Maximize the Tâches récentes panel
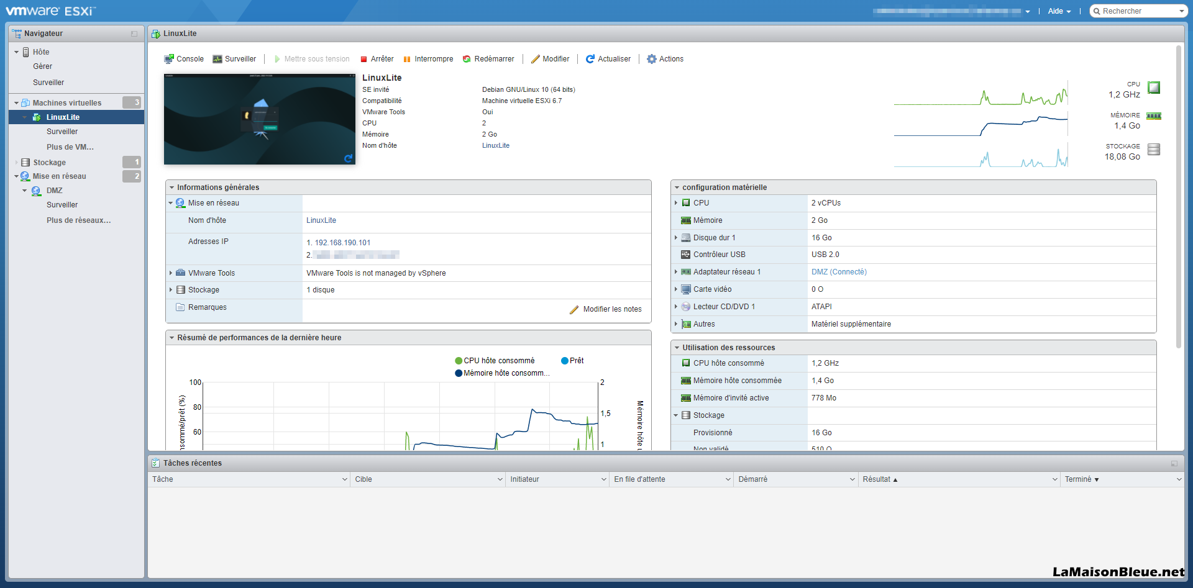This screenshot has width=1193, height=588. (1174, 463)
